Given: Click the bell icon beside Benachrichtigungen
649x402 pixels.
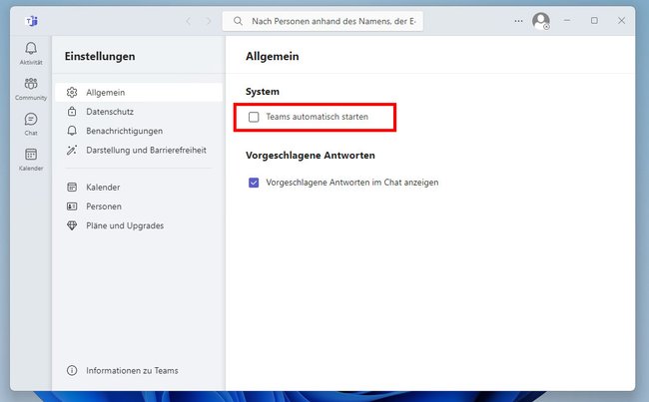Looking at the screenshot, I should [72, 131].
